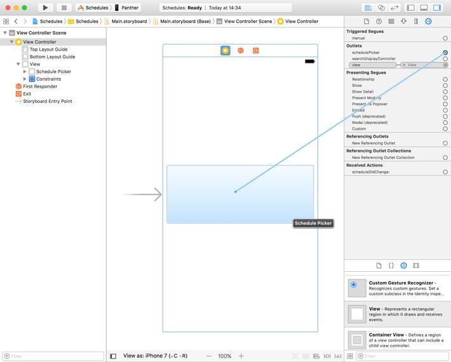
Task: Open the Assistant editor
Action: (x=381, y=8)
